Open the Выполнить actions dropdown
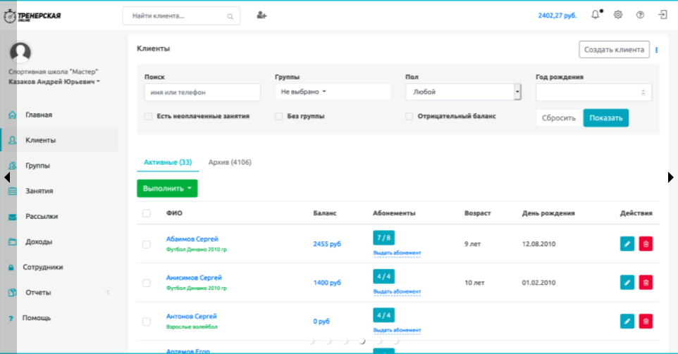The image size is (678, 354). pyautogui.click(x=167, y=189)
